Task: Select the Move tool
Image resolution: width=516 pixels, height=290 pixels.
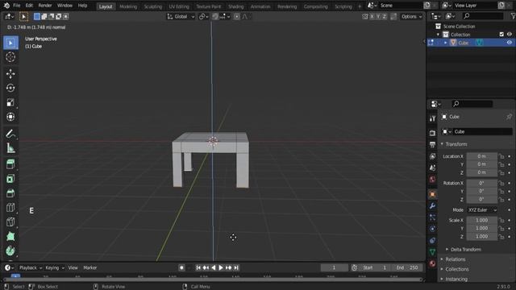Action: 10,73
